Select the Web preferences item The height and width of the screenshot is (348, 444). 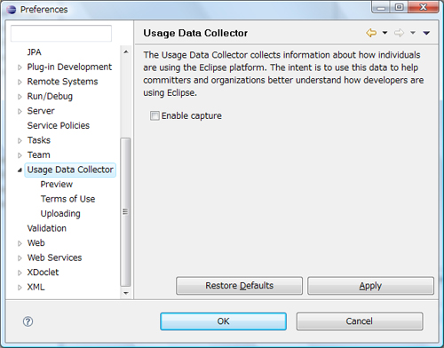(x=36, y=243)
